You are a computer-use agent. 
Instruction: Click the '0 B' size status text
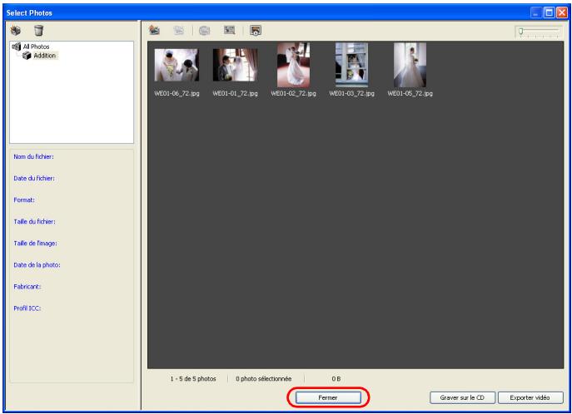pos(336,379)
